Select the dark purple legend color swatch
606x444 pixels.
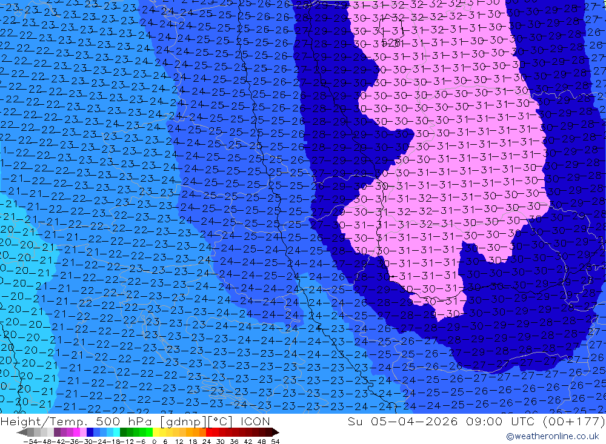(x=57, y=432)
